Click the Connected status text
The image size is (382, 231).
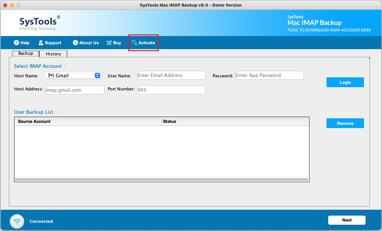click(x=41, y=221)
